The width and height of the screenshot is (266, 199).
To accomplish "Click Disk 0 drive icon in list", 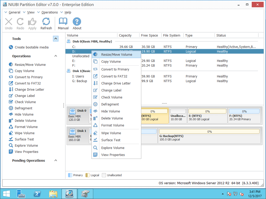I will point(69,41).
